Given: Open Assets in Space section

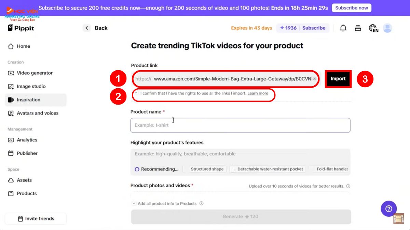Looking at the screenshot, I should [x=36, y=180].
